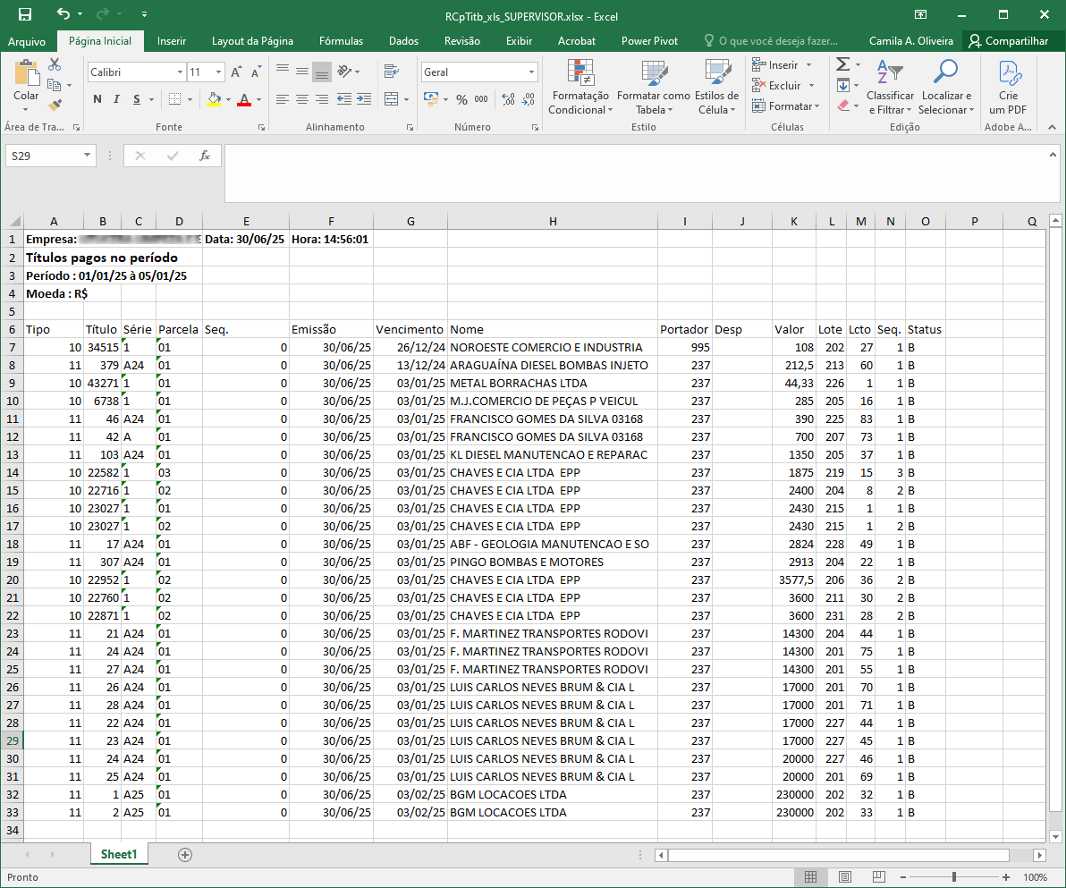Toggle Underline (S) formatting
The height and width of the screenshot is (888, 1066).
tap(137, 99)
